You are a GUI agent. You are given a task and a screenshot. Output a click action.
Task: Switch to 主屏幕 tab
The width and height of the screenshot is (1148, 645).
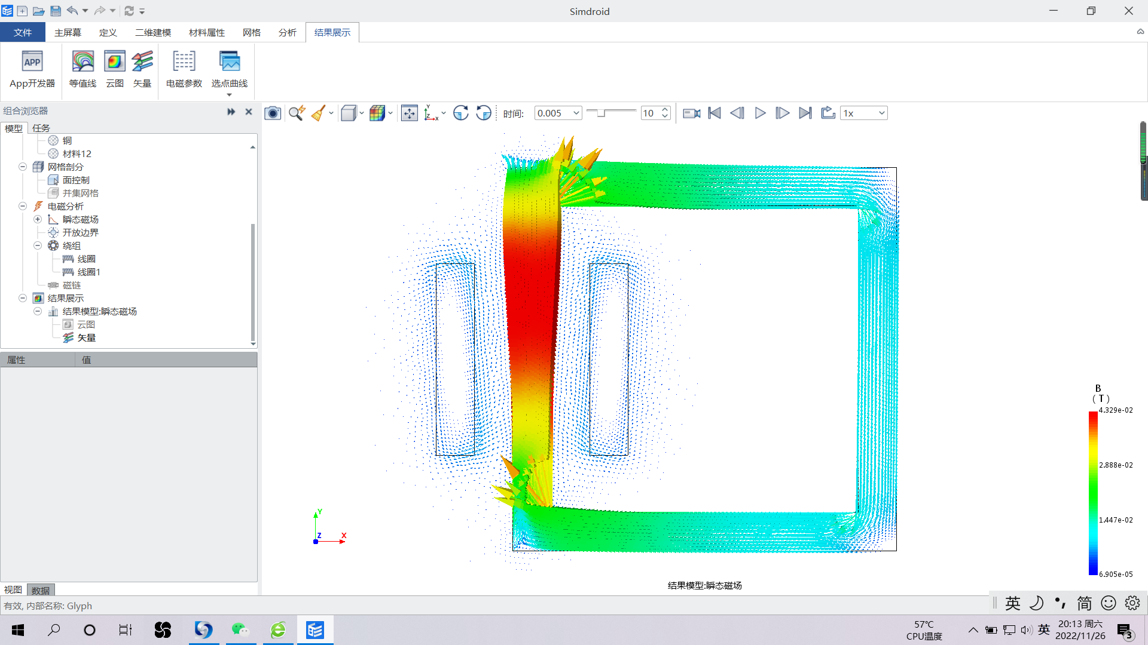(68, 32)
